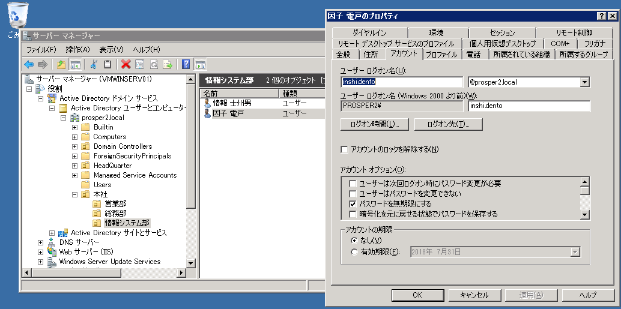
Task: Click OK in the properties dialog
Action: tap(417, 295)
